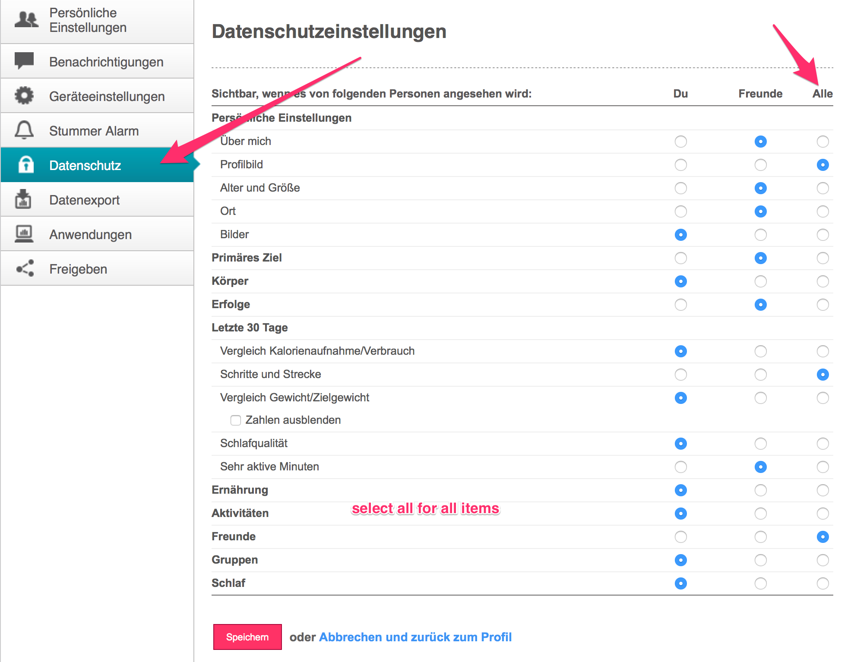
Task: Click the people icon for Persönliche Einstellungen
Action: point(26,20)
